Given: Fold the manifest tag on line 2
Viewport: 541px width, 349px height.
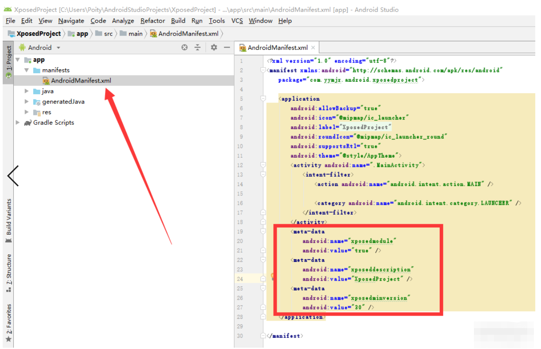Looking at the screenshot, I should point(263,70).
